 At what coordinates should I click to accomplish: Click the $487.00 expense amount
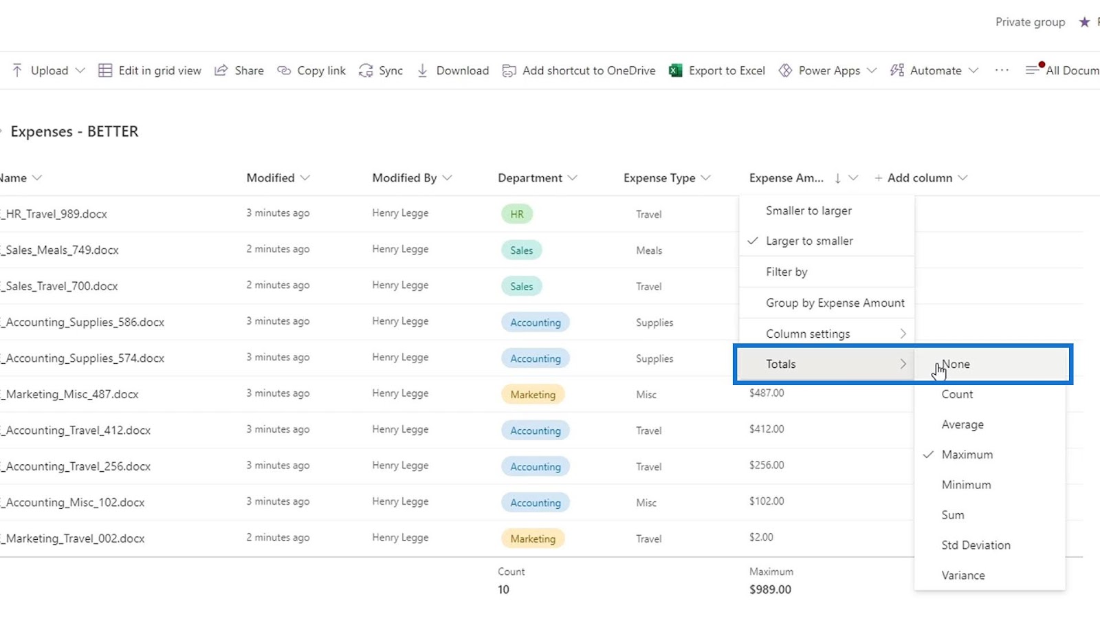(767, 393)
